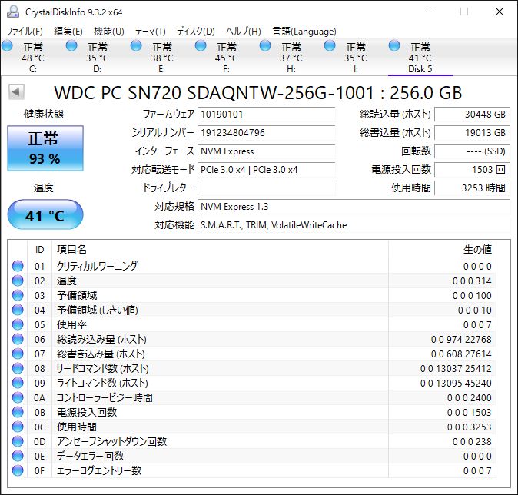
Task: Click raw value 0 0 608 27614
Action: [461, 354]
